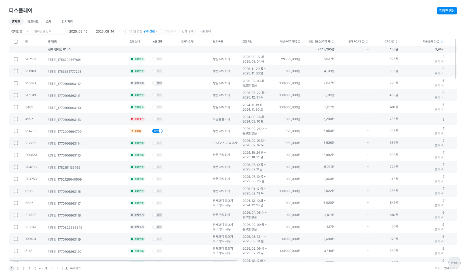This screenshot has height=274, width=466.
Task: Click 집행 완료 badge of campaign 207181
Action: click(x=137, y=59)
